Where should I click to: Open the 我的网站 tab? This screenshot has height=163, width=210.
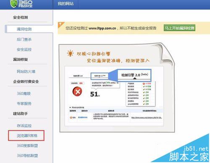[x=66, y=4]
